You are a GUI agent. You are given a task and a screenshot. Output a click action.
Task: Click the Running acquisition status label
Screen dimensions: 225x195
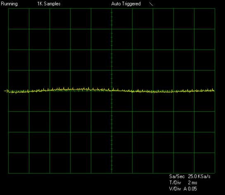(9, 4)
